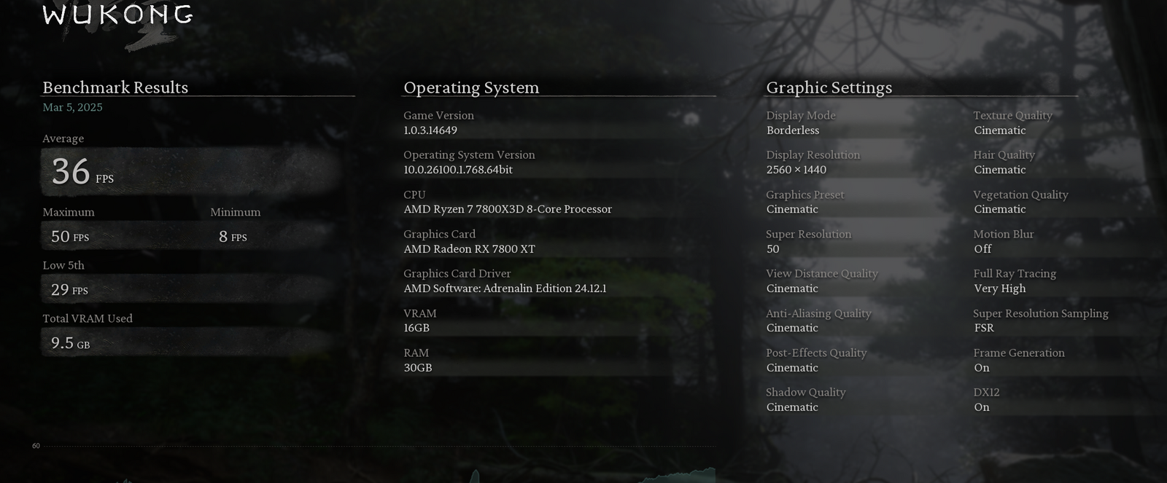Screen dimensions: 1167x483
Task: Click game version 1.0.3.14649
Action: tap(430, 130)
